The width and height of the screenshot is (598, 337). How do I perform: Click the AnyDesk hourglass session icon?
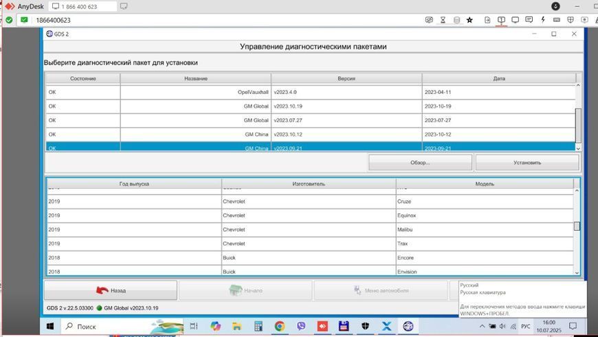point(443,20)
